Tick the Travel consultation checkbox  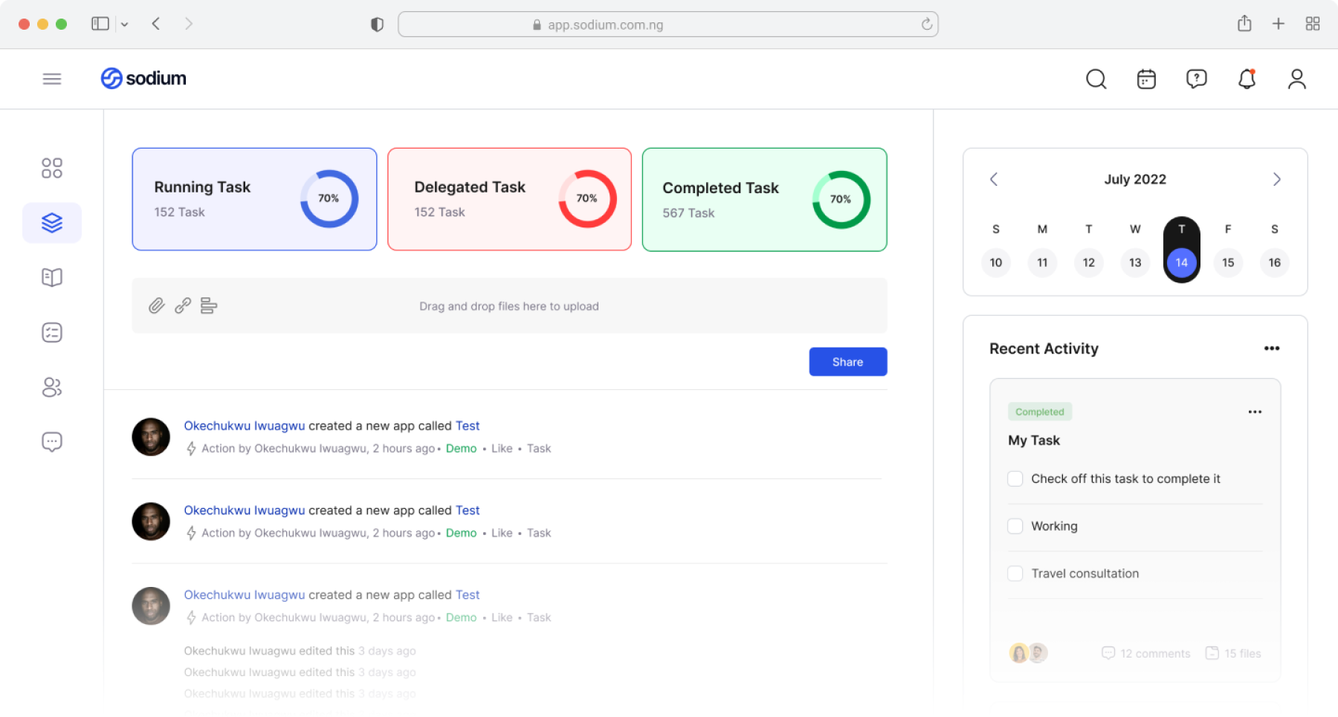click(1015, 574)
